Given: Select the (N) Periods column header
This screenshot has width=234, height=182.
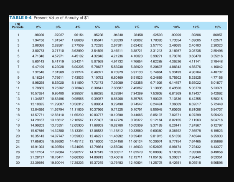Looking at the screenshot, I should pyautogui.click(x=18, y=26).
